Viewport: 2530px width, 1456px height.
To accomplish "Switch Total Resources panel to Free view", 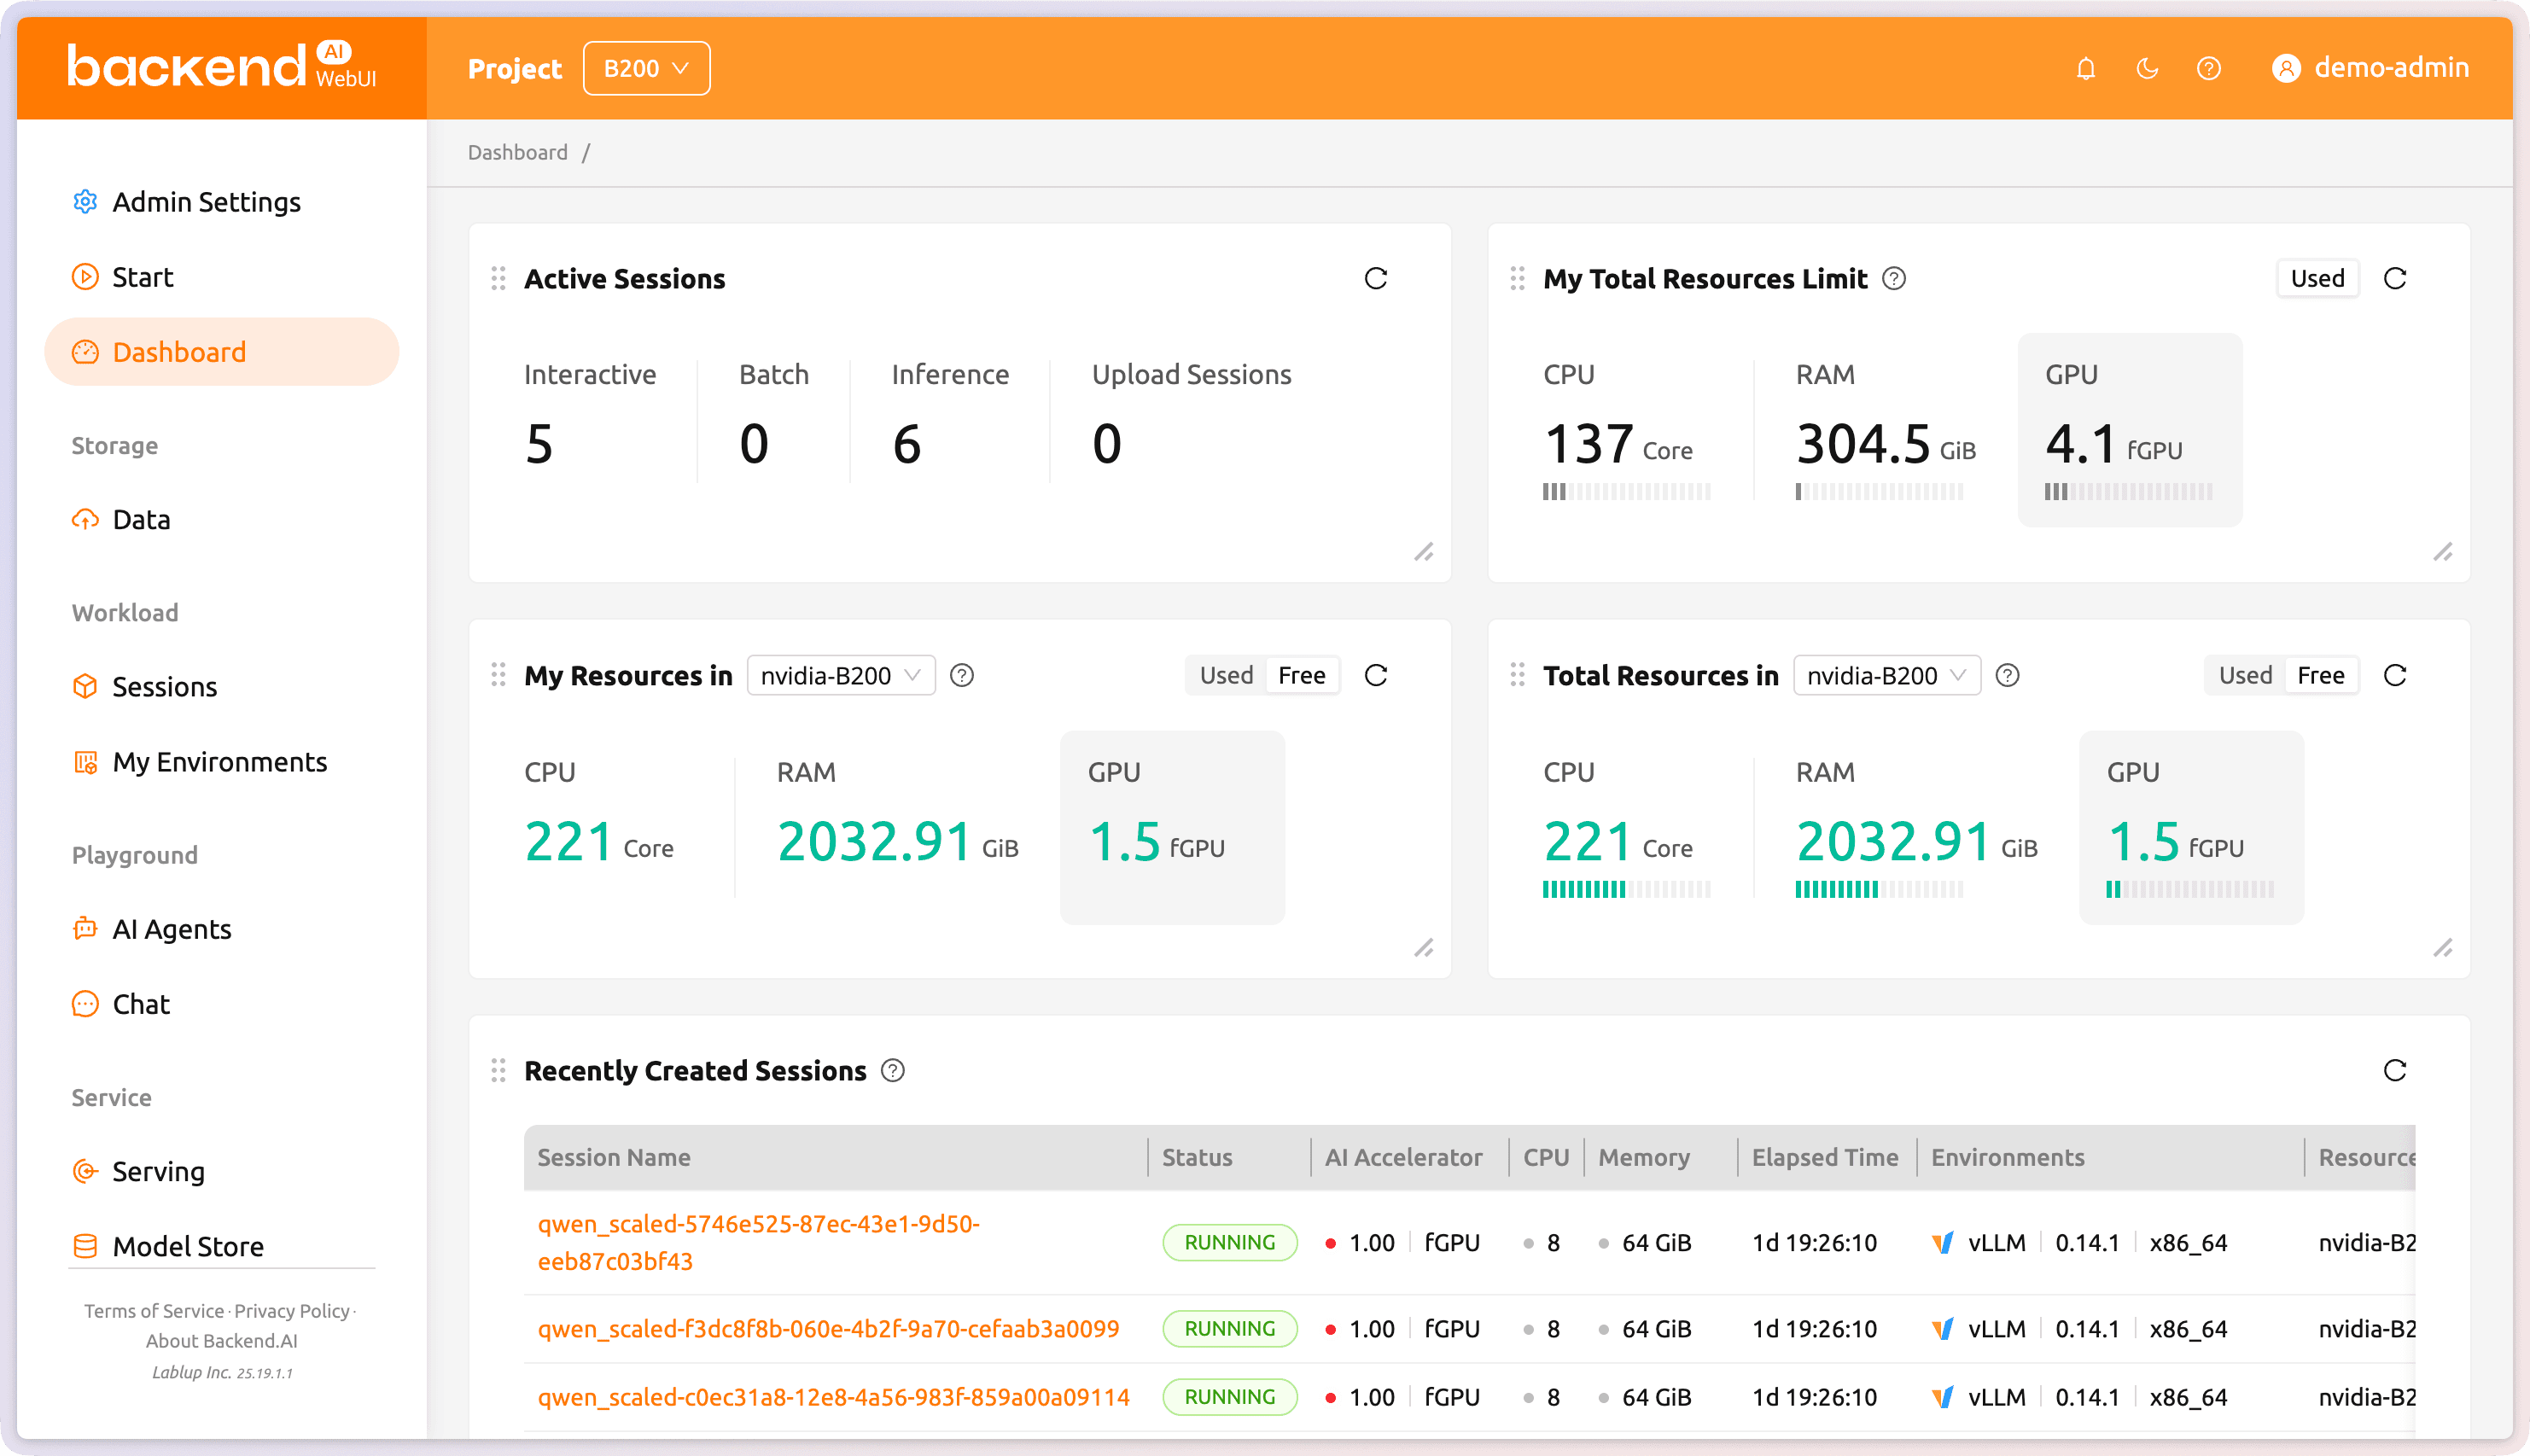I will [x=2321, y=675].
